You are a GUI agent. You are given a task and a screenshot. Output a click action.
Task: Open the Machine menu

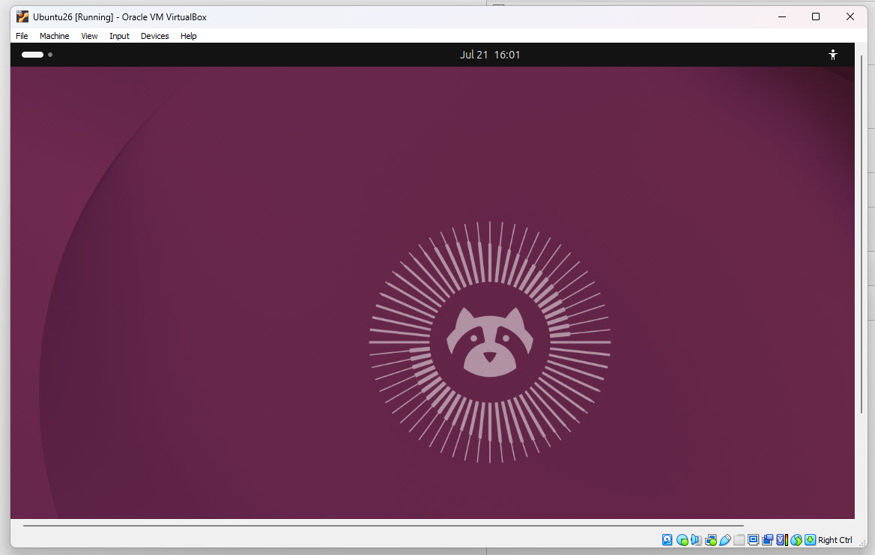pos(54,36)
